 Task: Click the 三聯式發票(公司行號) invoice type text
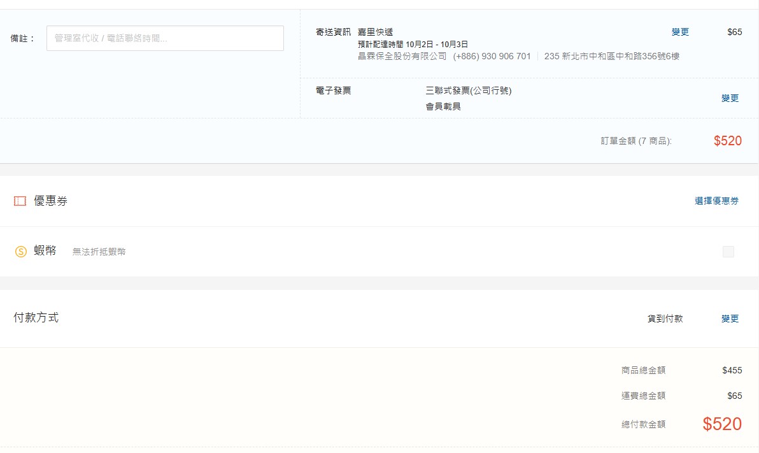[x=468, y=90]
